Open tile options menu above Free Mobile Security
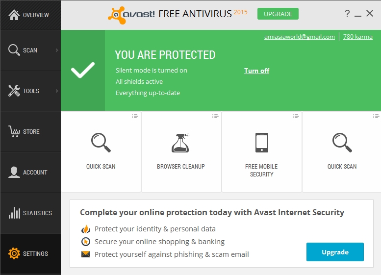The width and height of the screenshot is (381, 275). pyautogui.click(x=296, y=116)
